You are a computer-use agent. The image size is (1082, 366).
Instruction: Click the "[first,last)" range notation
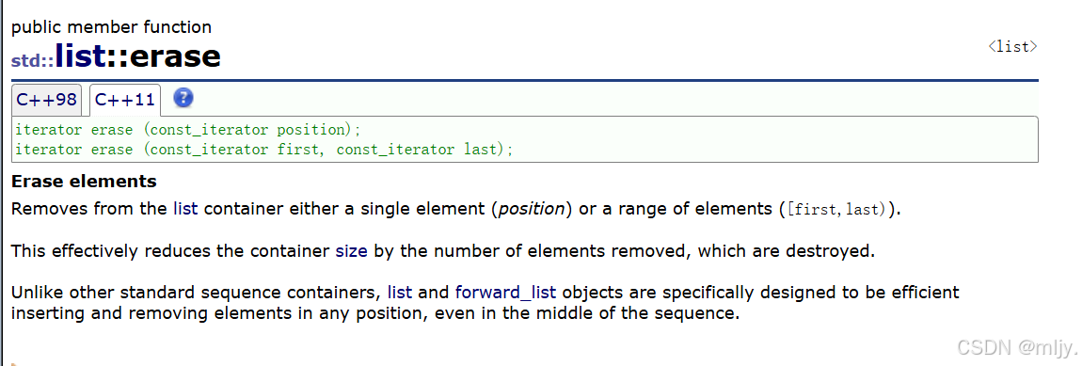point(837,209)
